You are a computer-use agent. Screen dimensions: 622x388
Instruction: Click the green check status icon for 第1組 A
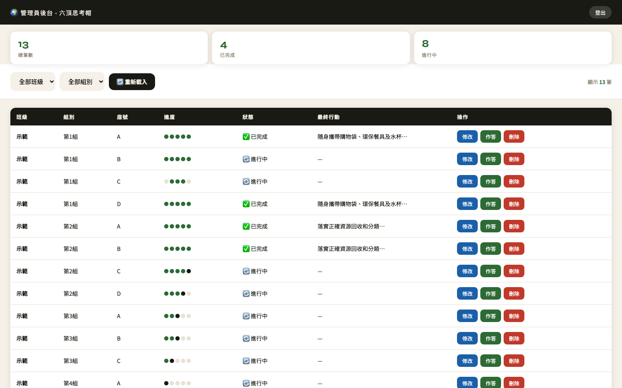[x=246, y=137]
